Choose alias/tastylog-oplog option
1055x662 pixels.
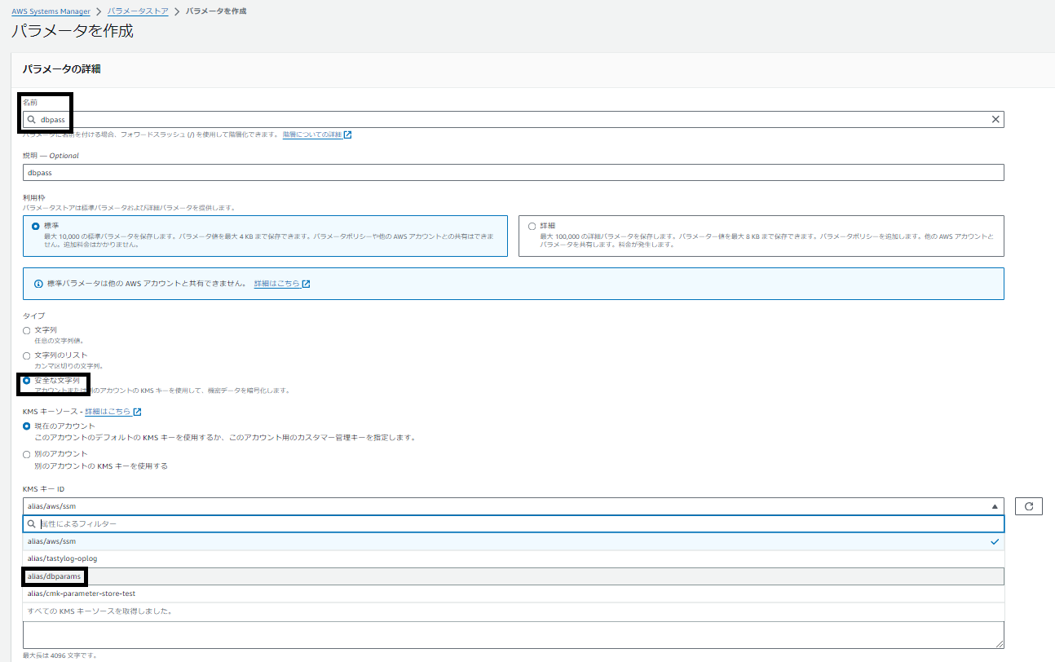point(514,558)
